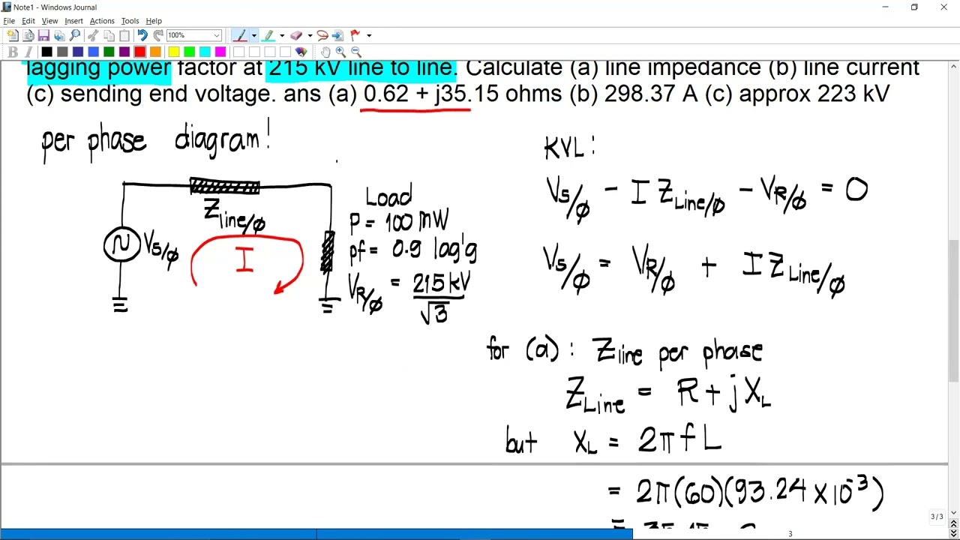Viewport: 960px width, 540px height.
Task: Open the Help menu
Action: (154, 21)
